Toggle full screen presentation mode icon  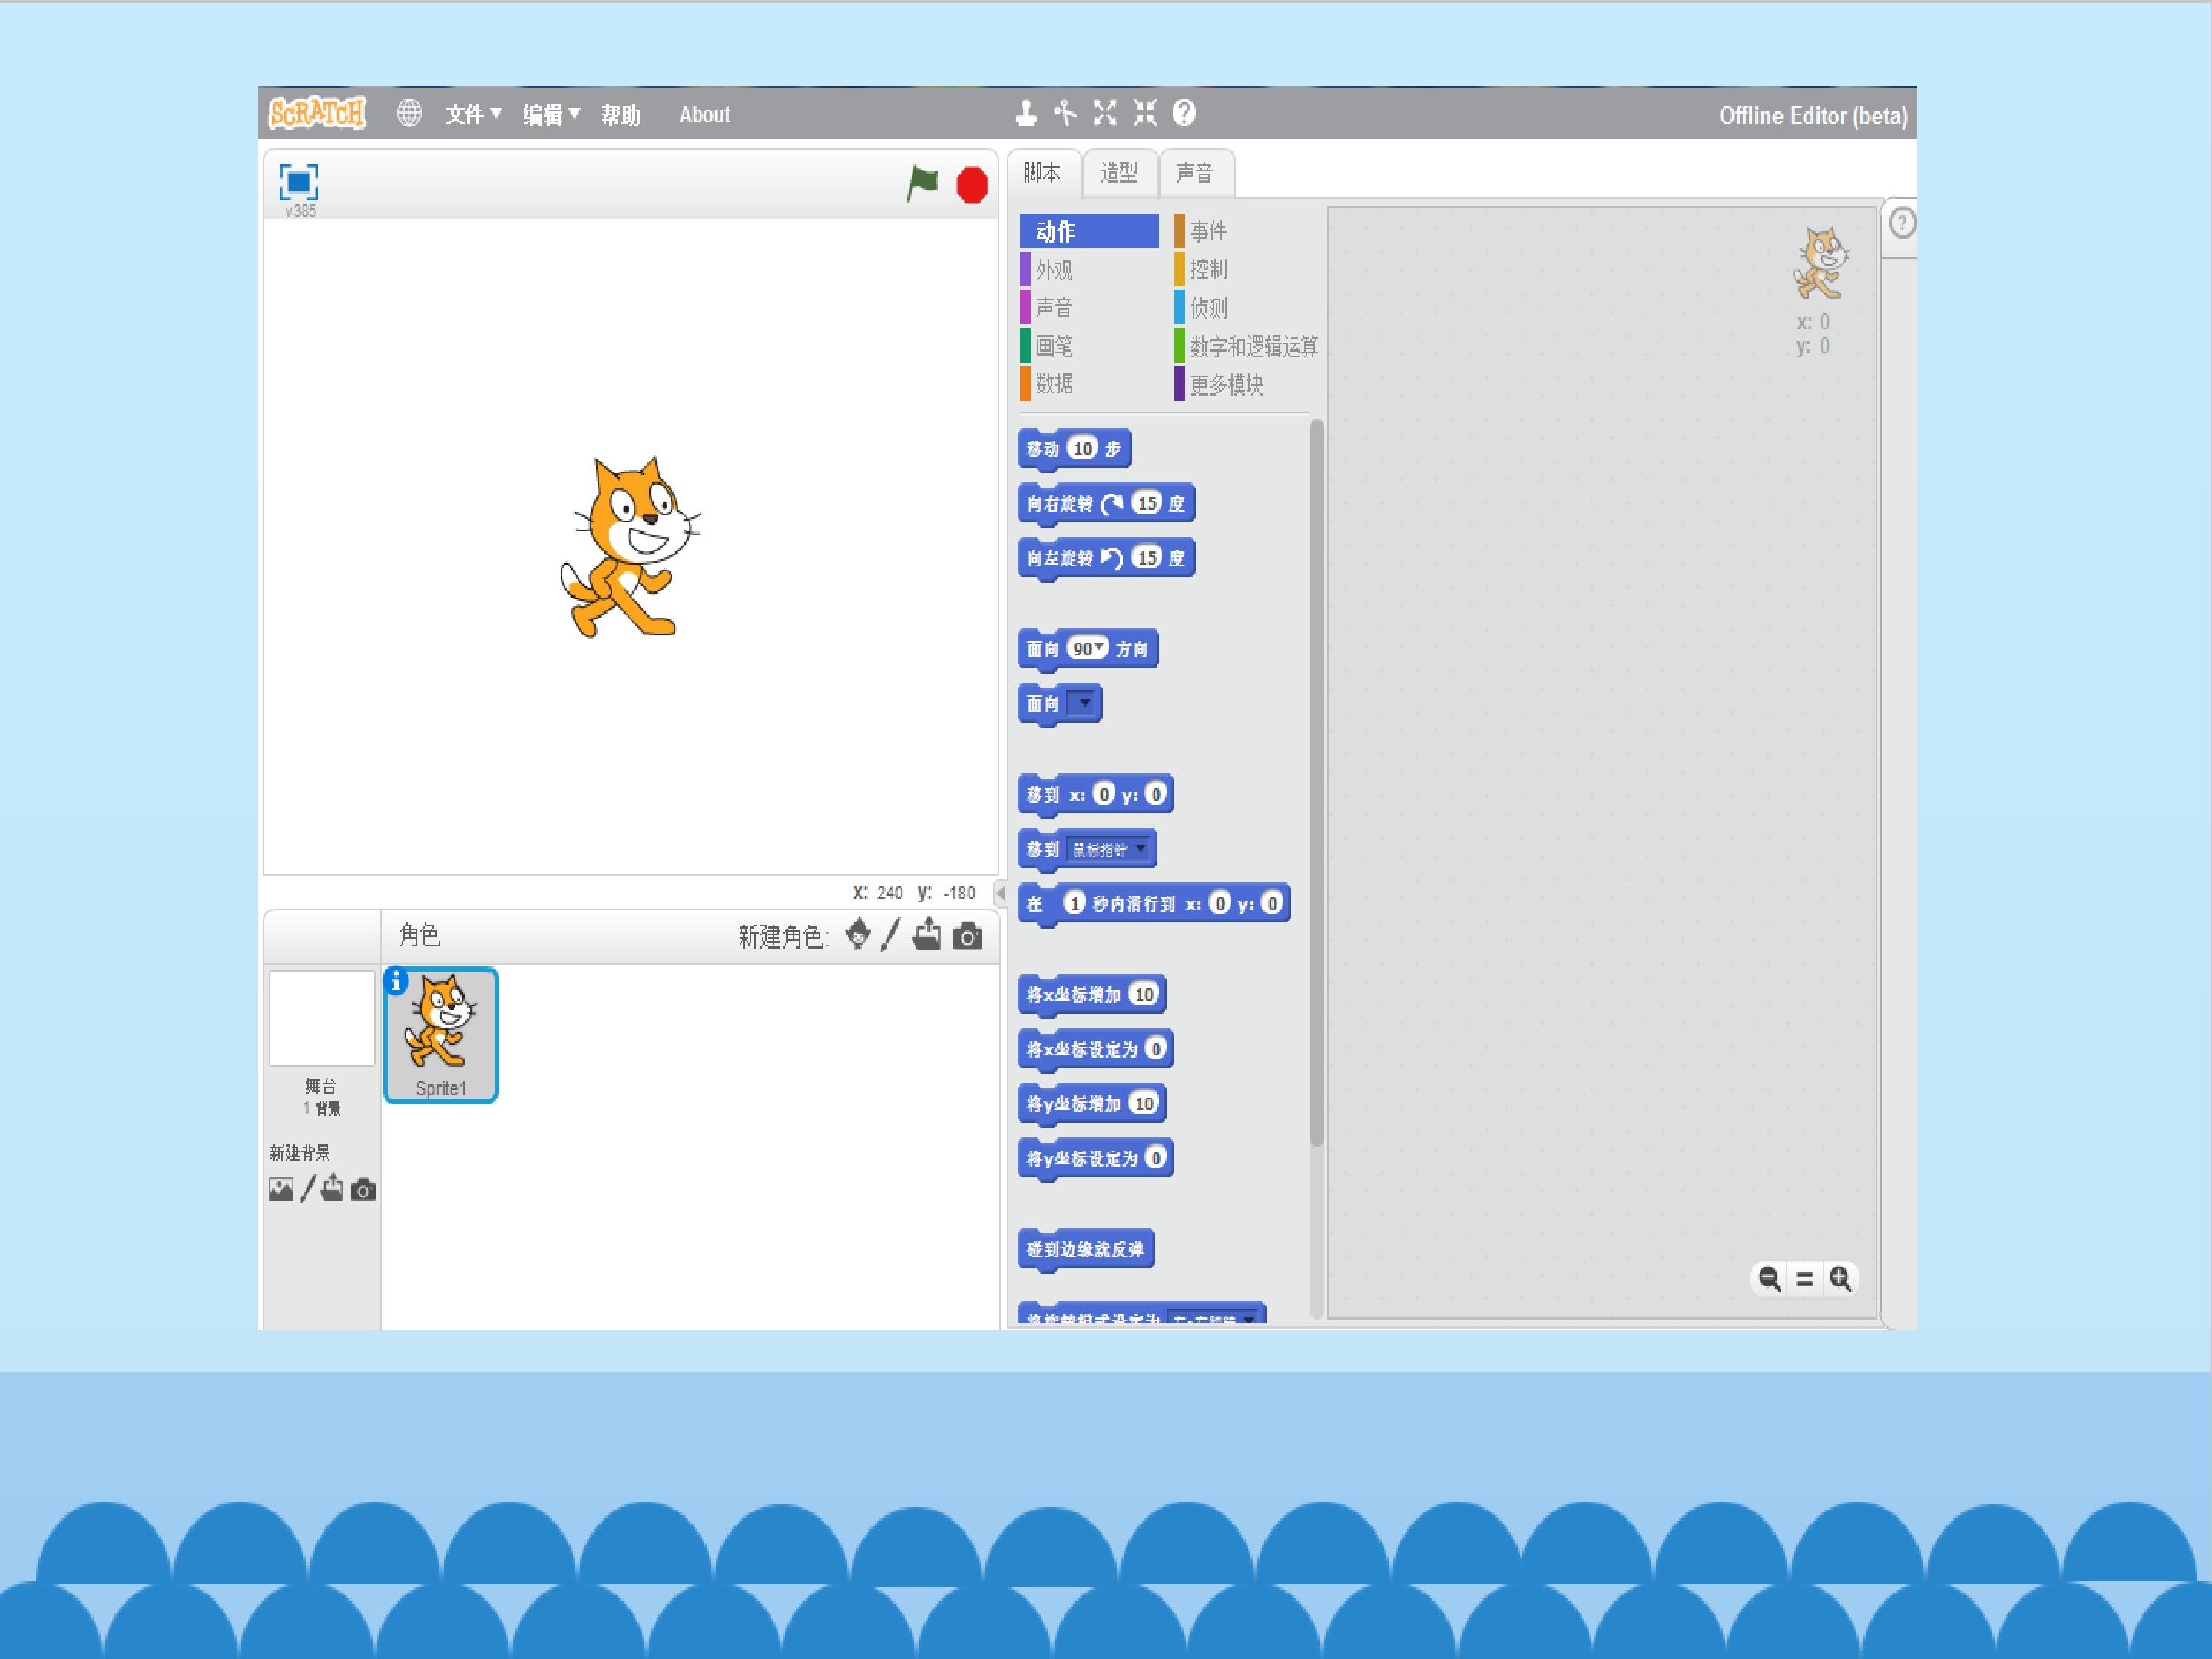(x=298, y=182)
